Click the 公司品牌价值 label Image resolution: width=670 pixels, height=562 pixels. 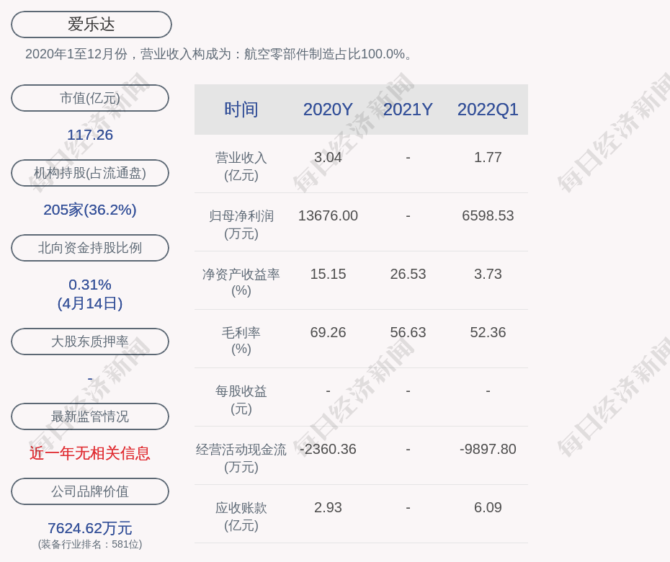coord(90,491)
